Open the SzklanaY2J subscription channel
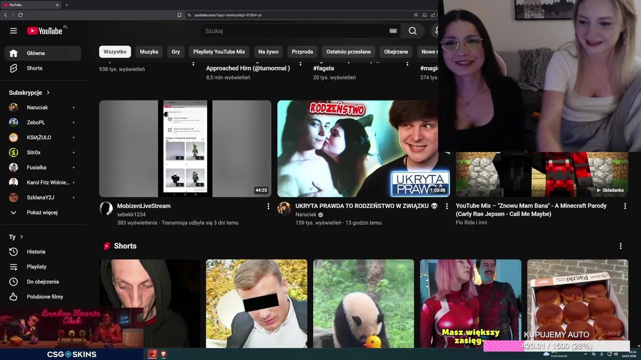Image resolution: width=641 pixels, height=360 pixels. click(43, 197)
